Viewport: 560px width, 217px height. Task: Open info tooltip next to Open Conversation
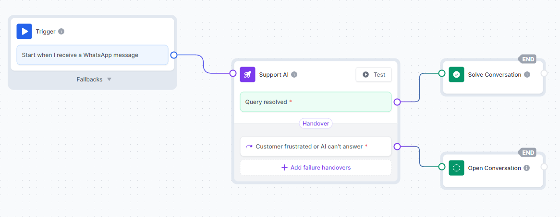(527, 168)
